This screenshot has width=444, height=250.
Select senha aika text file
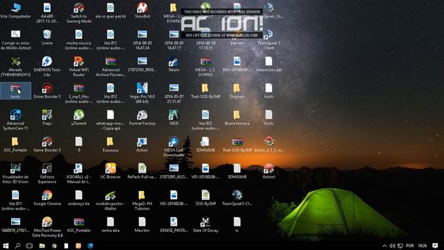(110, 225)
